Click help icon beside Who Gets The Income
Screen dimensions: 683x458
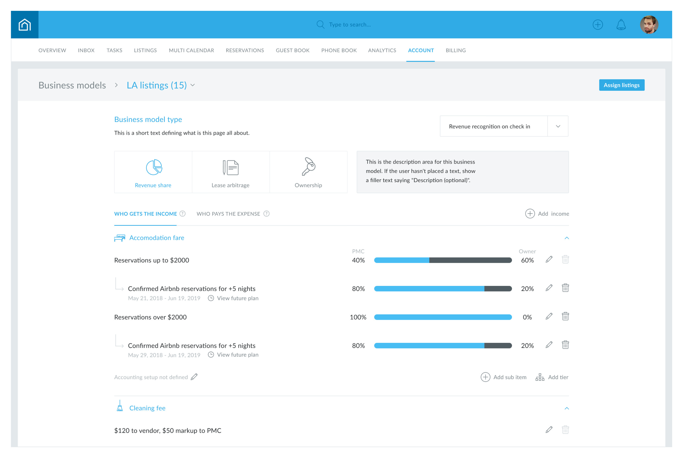[x=183, y=214]
